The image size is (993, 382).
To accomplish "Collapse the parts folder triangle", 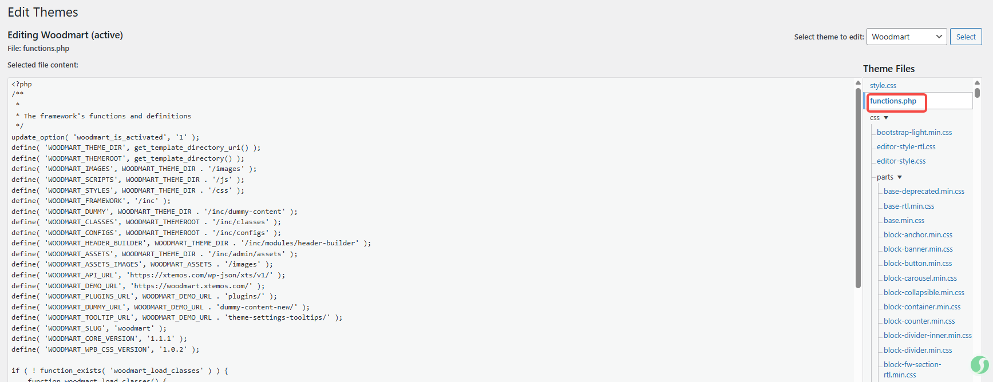I will click(900, 177).
